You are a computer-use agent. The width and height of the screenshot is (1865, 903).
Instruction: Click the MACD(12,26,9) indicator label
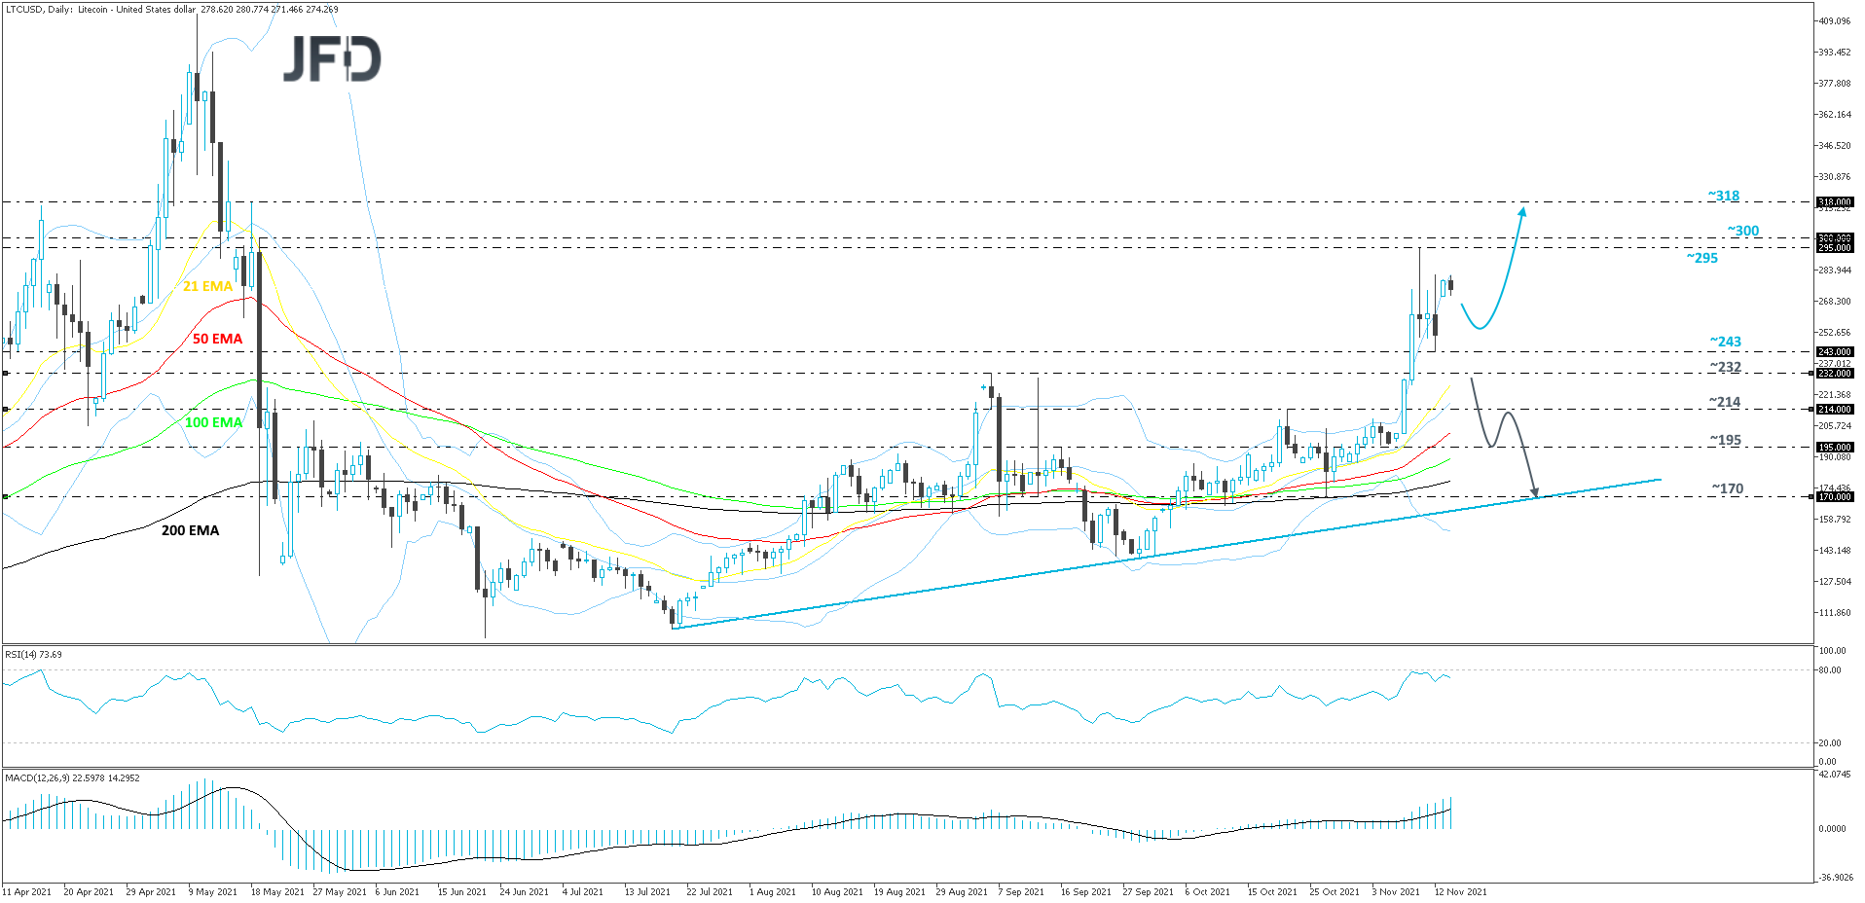[72, 777]
